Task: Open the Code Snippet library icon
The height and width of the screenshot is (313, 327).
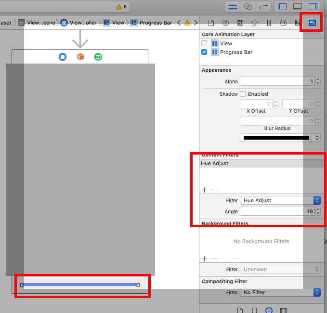Action: point(254,310)
